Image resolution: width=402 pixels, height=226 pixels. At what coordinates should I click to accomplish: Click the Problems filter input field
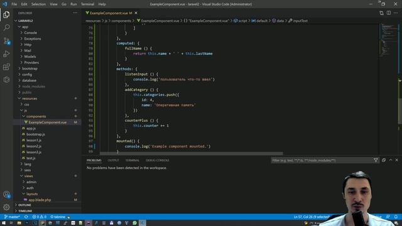(x=322, y=160)
